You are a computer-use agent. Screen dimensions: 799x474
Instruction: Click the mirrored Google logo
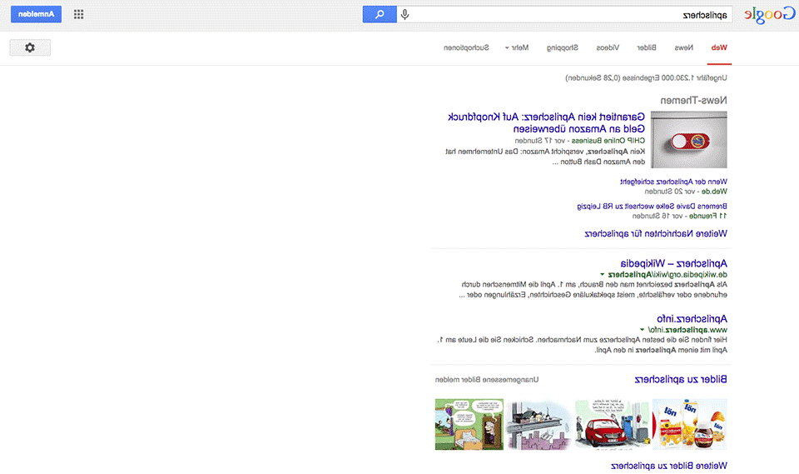tap(769, 15)
